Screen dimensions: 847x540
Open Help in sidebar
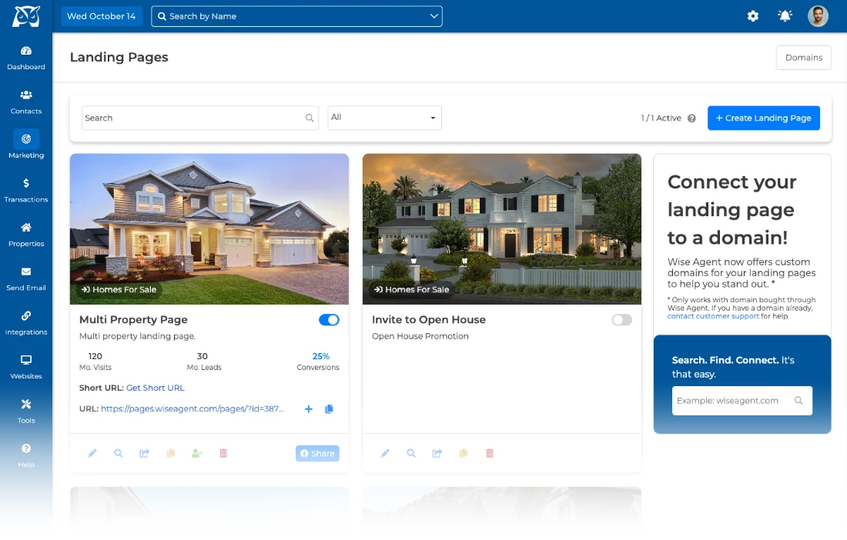click(26, 456)
